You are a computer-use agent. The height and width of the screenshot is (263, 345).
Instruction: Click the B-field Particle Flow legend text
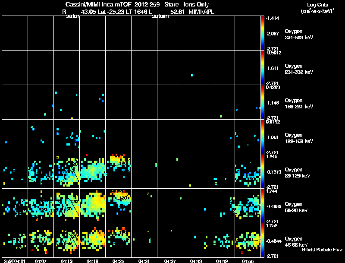click(322, 250)
